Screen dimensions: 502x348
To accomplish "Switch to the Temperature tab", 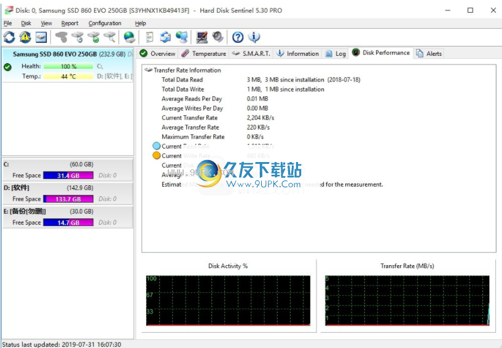I will click(x=203, y=53).
